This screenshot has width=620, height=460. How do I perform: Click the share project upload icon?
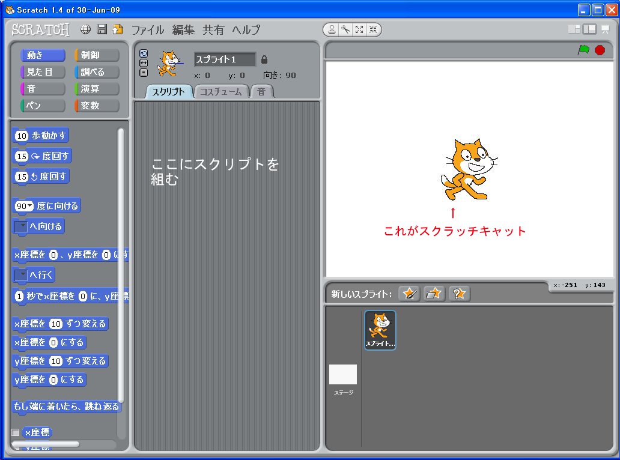pos(117,29)
